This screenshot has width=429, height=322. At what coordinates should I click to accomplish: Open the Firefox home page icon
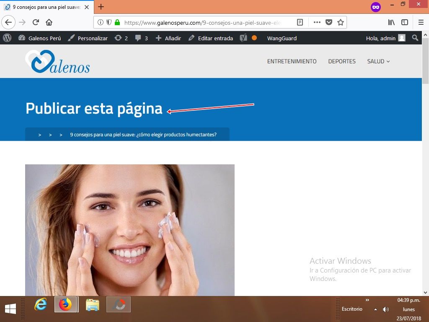coord(49,22)
